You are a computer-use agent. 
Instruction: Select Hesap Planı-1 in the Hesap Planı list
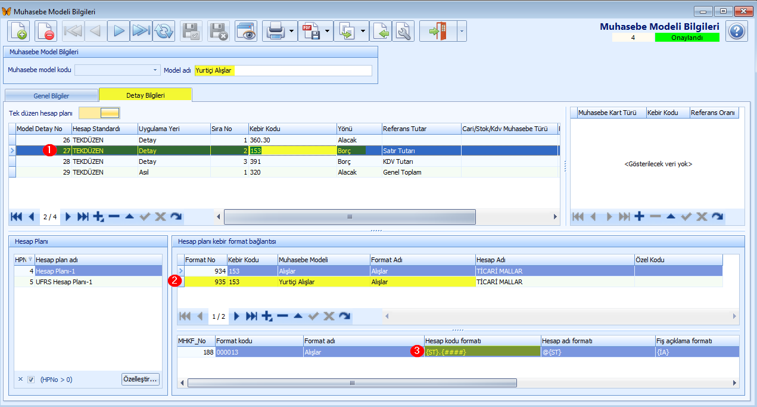click(x=88, y=271)
